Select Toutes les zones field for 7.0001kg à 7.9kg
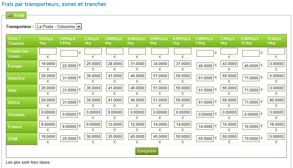 pos(205,53)
